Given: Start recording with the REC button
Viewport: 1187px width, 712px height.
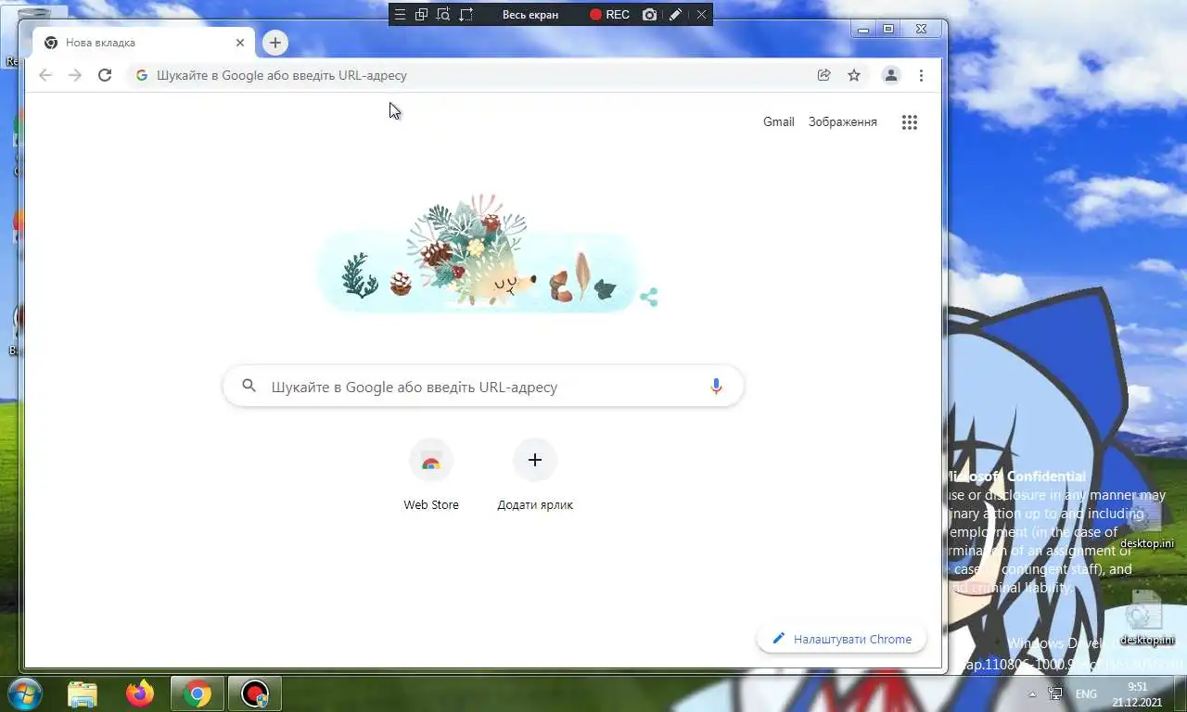Looking at the screenshot, I should (609, 15).
